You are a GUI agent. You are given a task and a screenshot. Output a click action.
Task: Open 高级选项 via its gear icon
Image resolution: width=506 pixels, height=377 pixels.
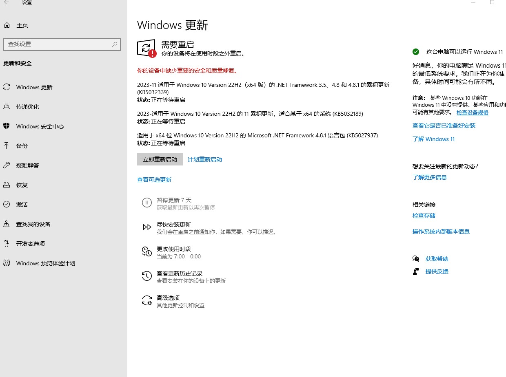click(x=147, y=300)
